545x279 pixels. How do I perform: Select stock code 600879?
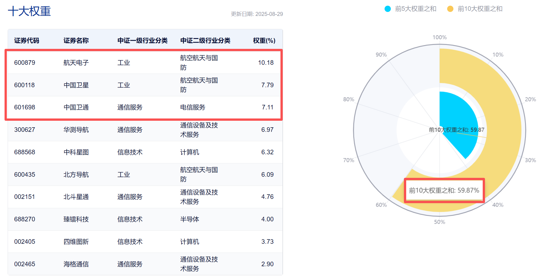(25, 63)
